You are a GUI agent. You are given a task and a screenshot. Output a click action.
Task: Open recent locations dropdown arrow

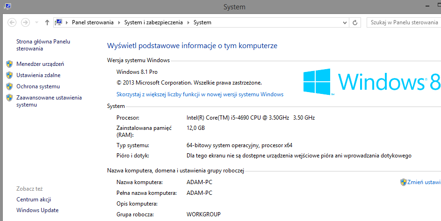pos(36,22)
